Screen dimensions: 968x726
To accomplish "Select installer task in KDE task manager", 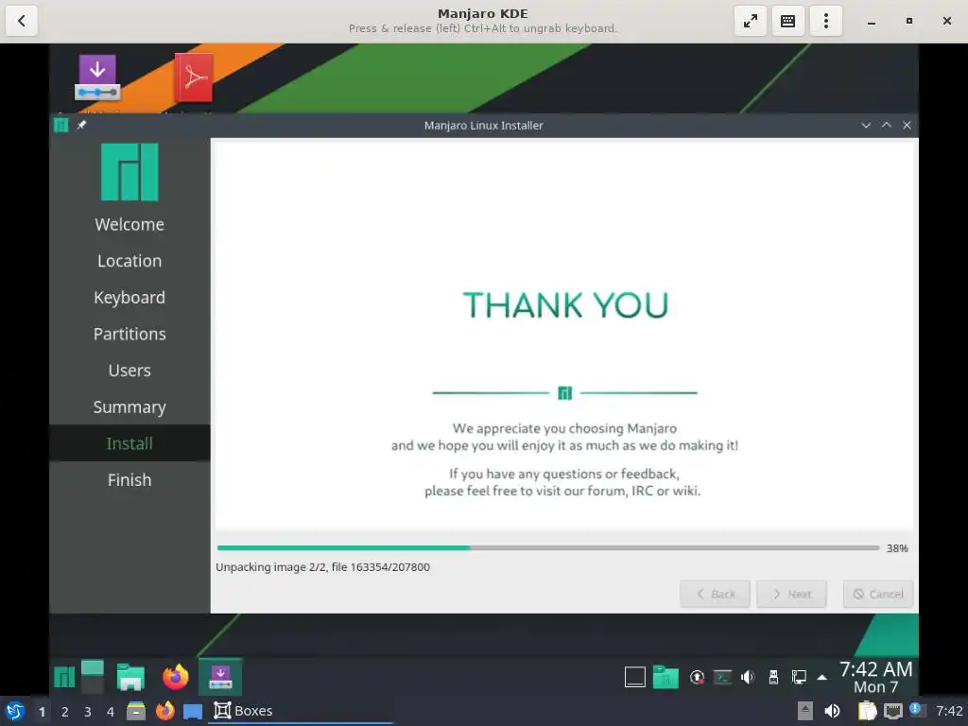I will click(x=220, y=677).
